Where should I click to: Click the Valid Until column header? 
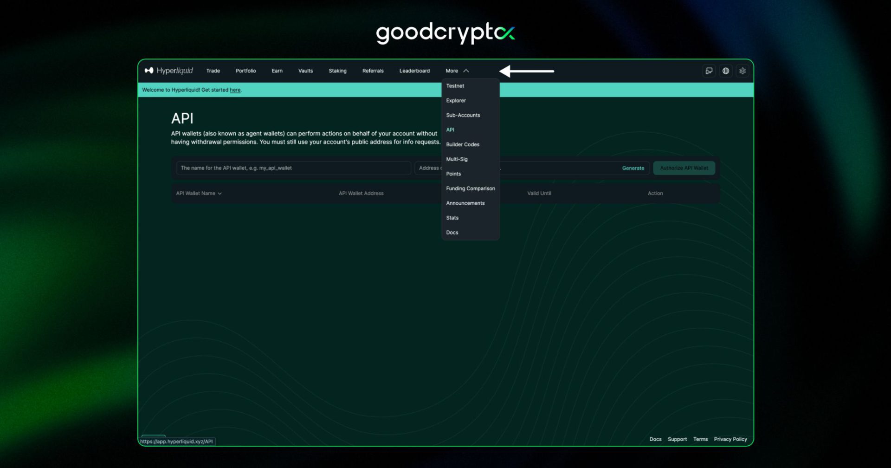[539, 194]
